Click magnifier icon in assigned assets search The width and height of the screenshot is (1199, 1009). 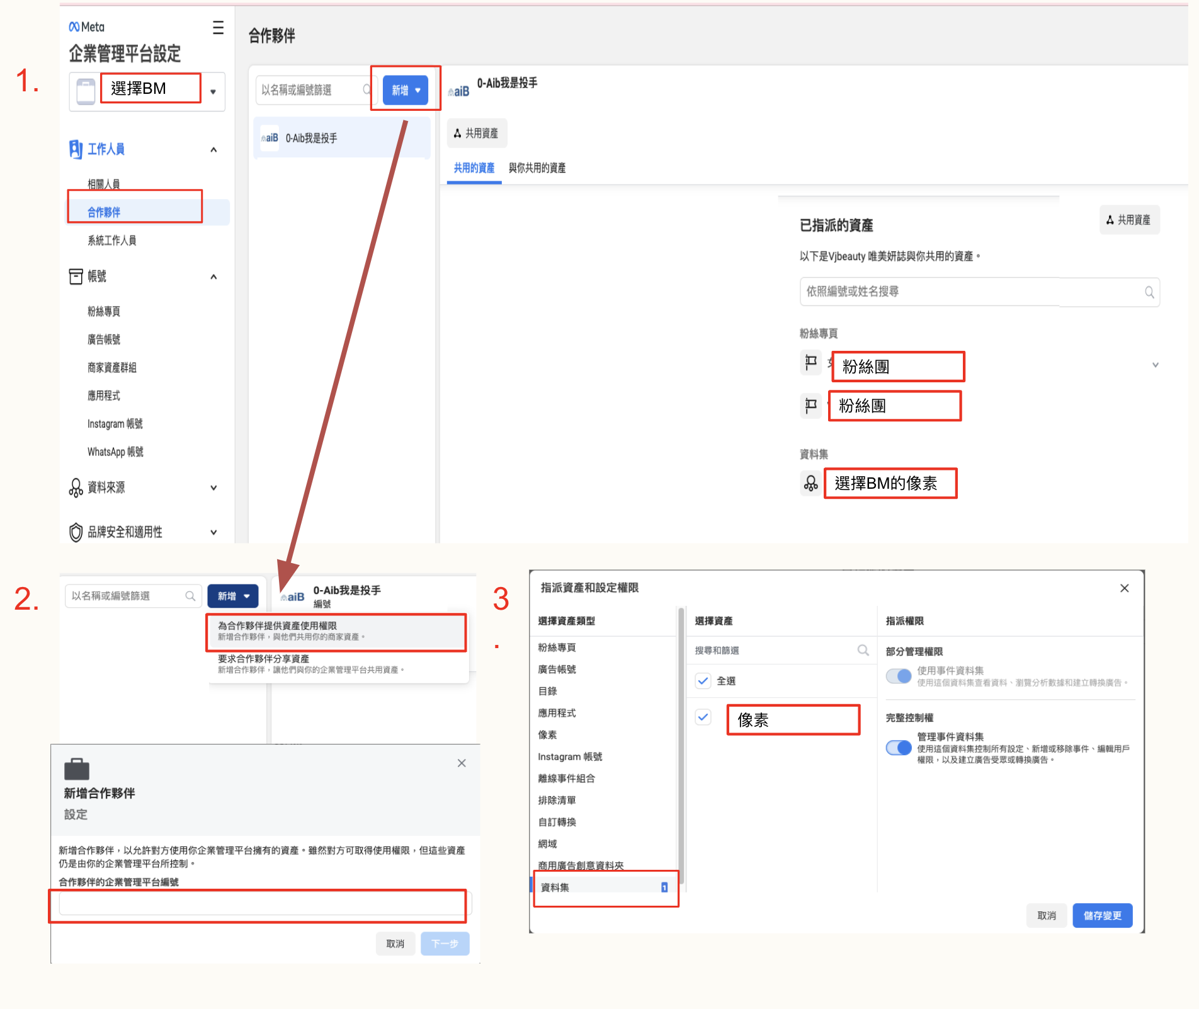point(1149,292)
